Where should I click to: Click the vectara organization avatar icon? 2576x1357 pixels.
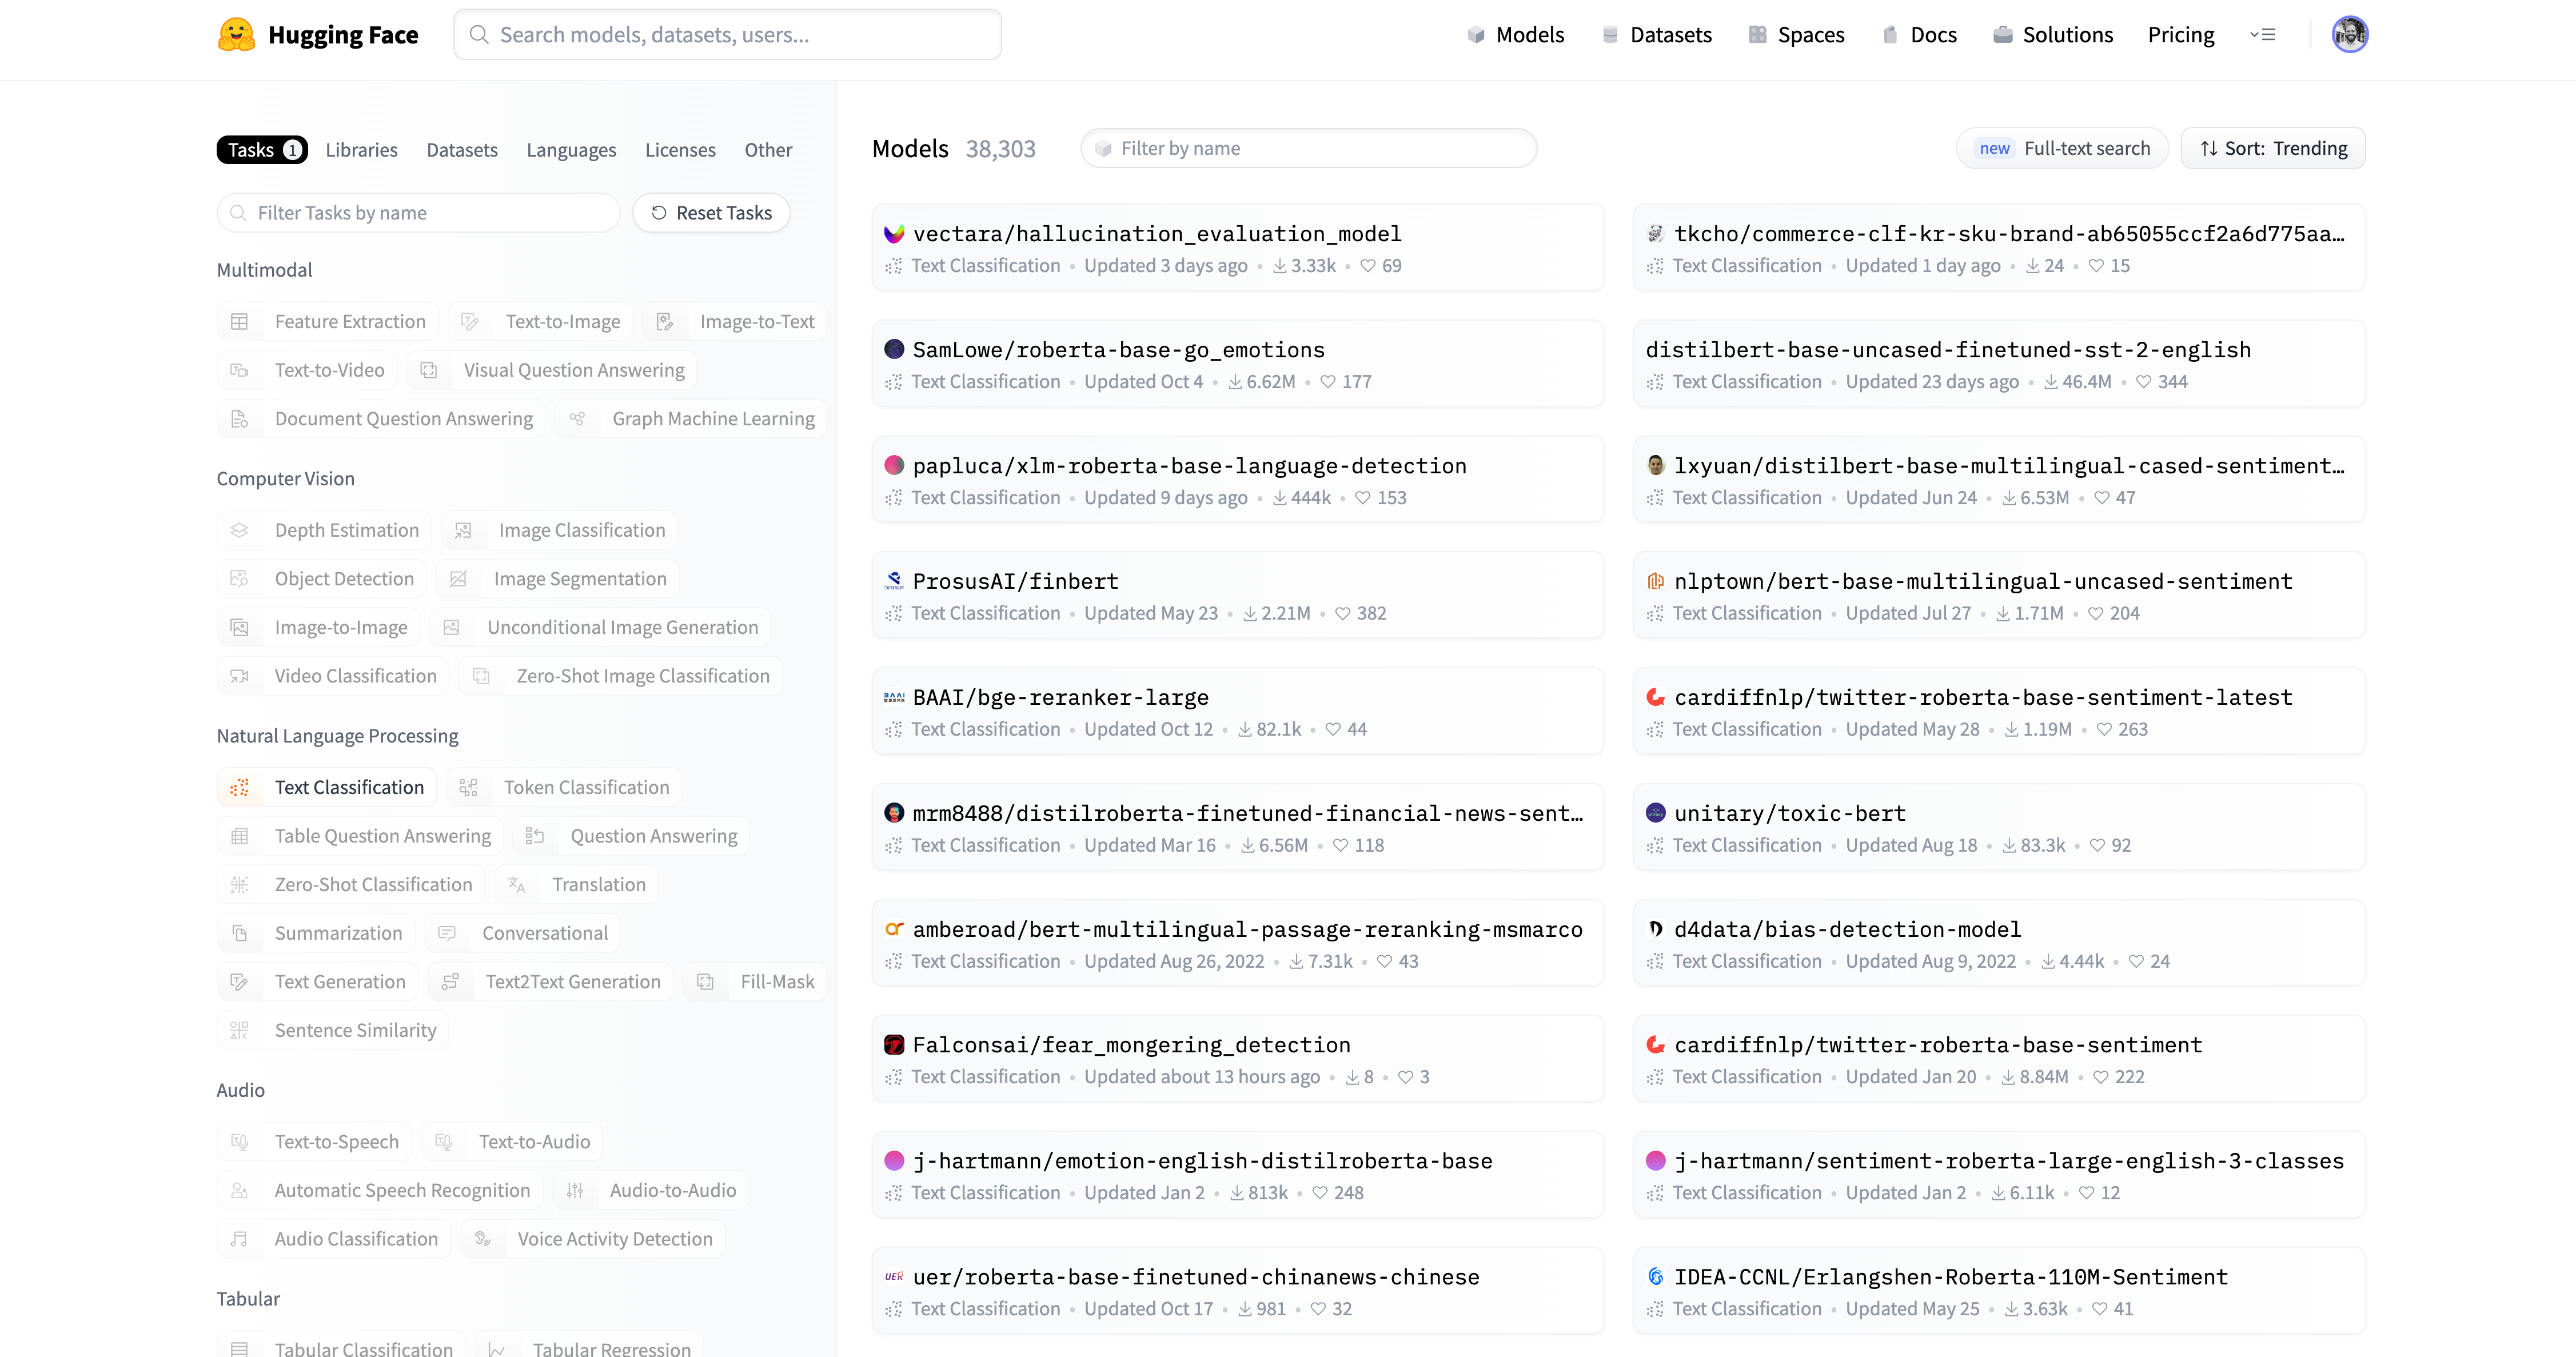tap(894, 234)
